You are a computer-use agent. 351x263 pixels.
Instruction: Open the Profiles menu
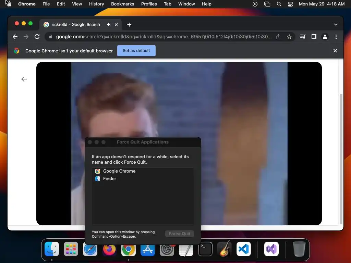149,4
